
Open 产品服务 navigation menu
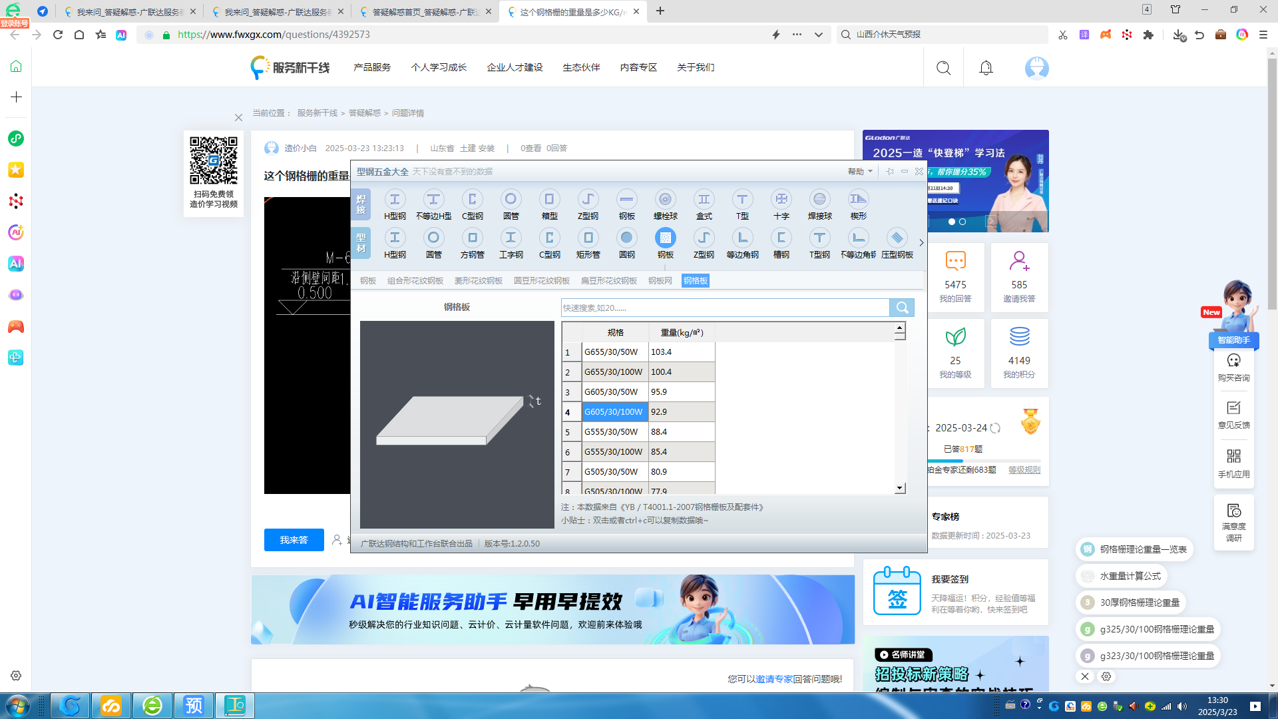(372, 67)
